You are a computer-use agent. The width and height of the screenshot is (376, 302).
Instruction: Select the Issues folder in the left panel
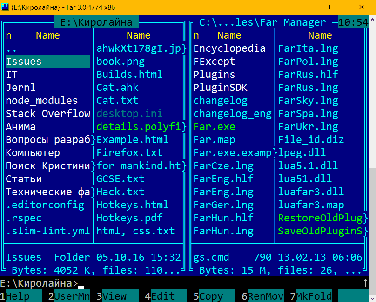pos(48,62)
